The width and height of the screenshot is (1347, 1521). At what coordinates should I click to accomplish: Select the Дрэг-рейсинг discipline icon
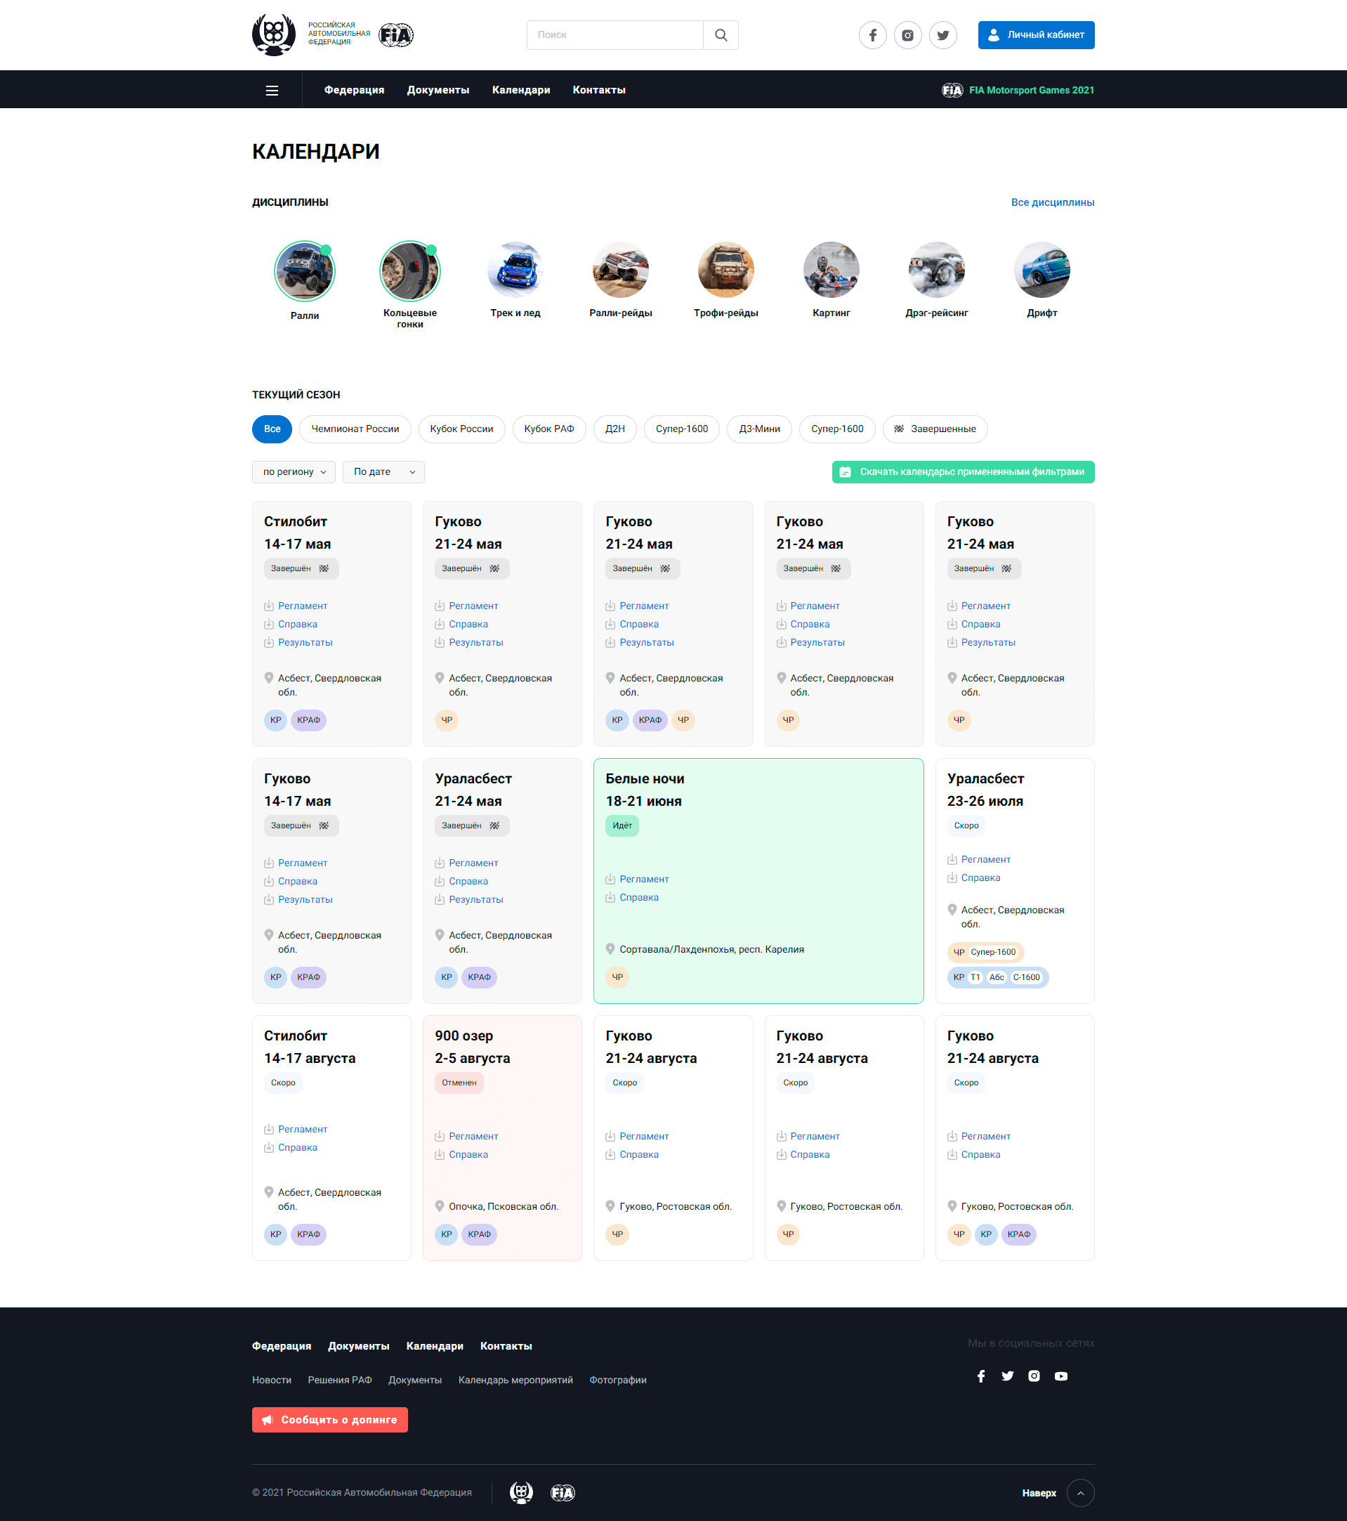point(937,270)
